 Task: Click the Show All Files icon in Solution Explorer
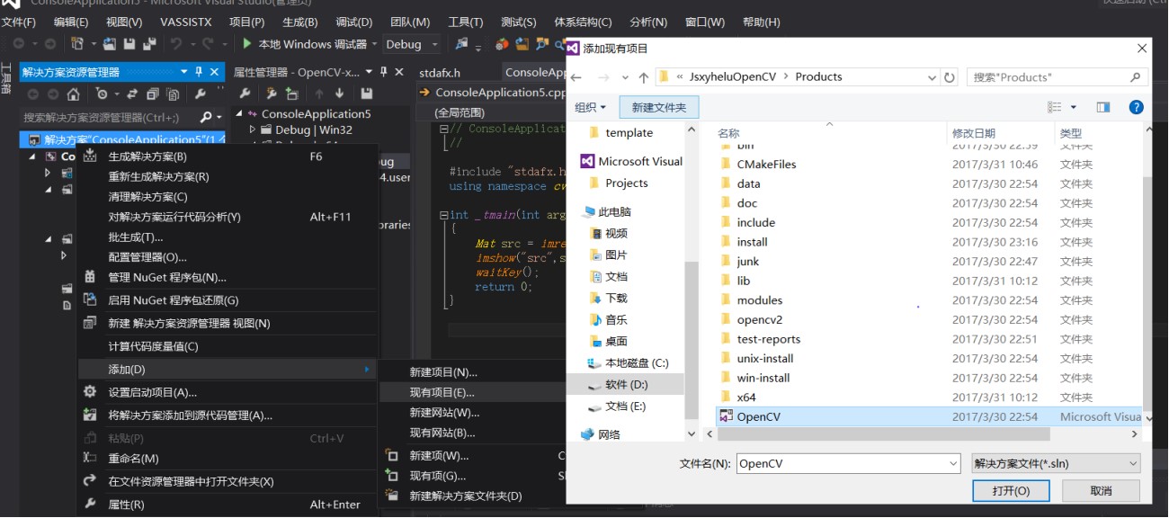click(x=174, y=94)
